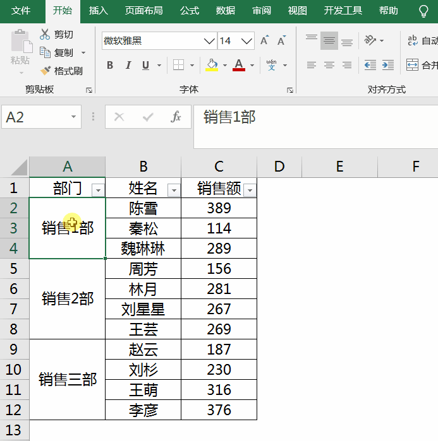Click the decrease indent icon
The height and width of the screenshot is (441, 438).
370,65
